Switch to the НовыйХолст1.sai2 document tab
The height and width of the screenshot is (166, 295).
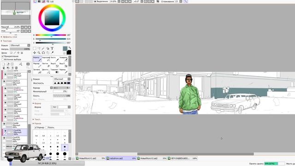pyautogui.click(x=90, y=158)
